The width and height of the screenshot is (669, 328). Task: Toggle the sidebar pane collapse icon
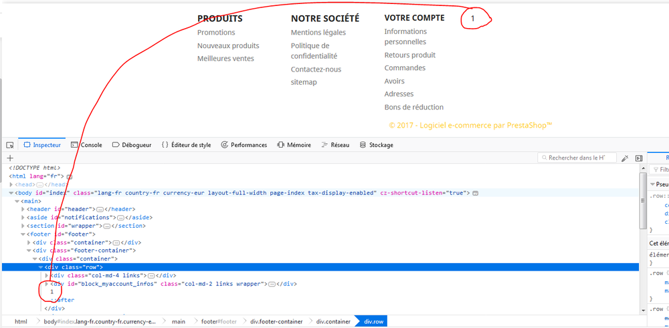639,158
